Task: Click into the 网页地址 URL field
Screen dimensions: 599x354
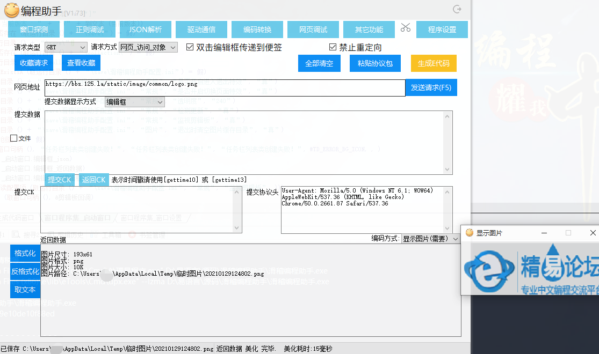Action: [x=223, y=87]
